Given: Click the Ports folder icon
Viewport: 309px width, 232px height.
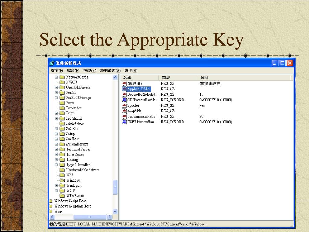Looking at the screenshot, I should [62, 103].
